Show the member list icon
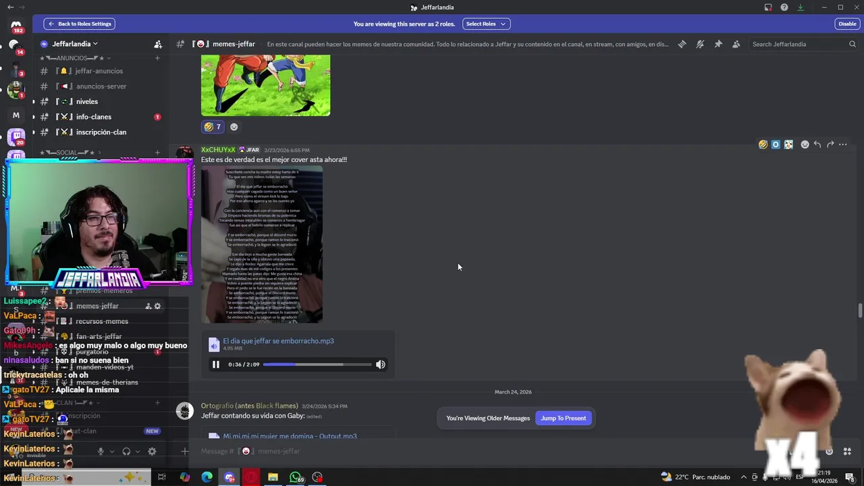This screenshot has height=486, width=864. tap(736, 44)
